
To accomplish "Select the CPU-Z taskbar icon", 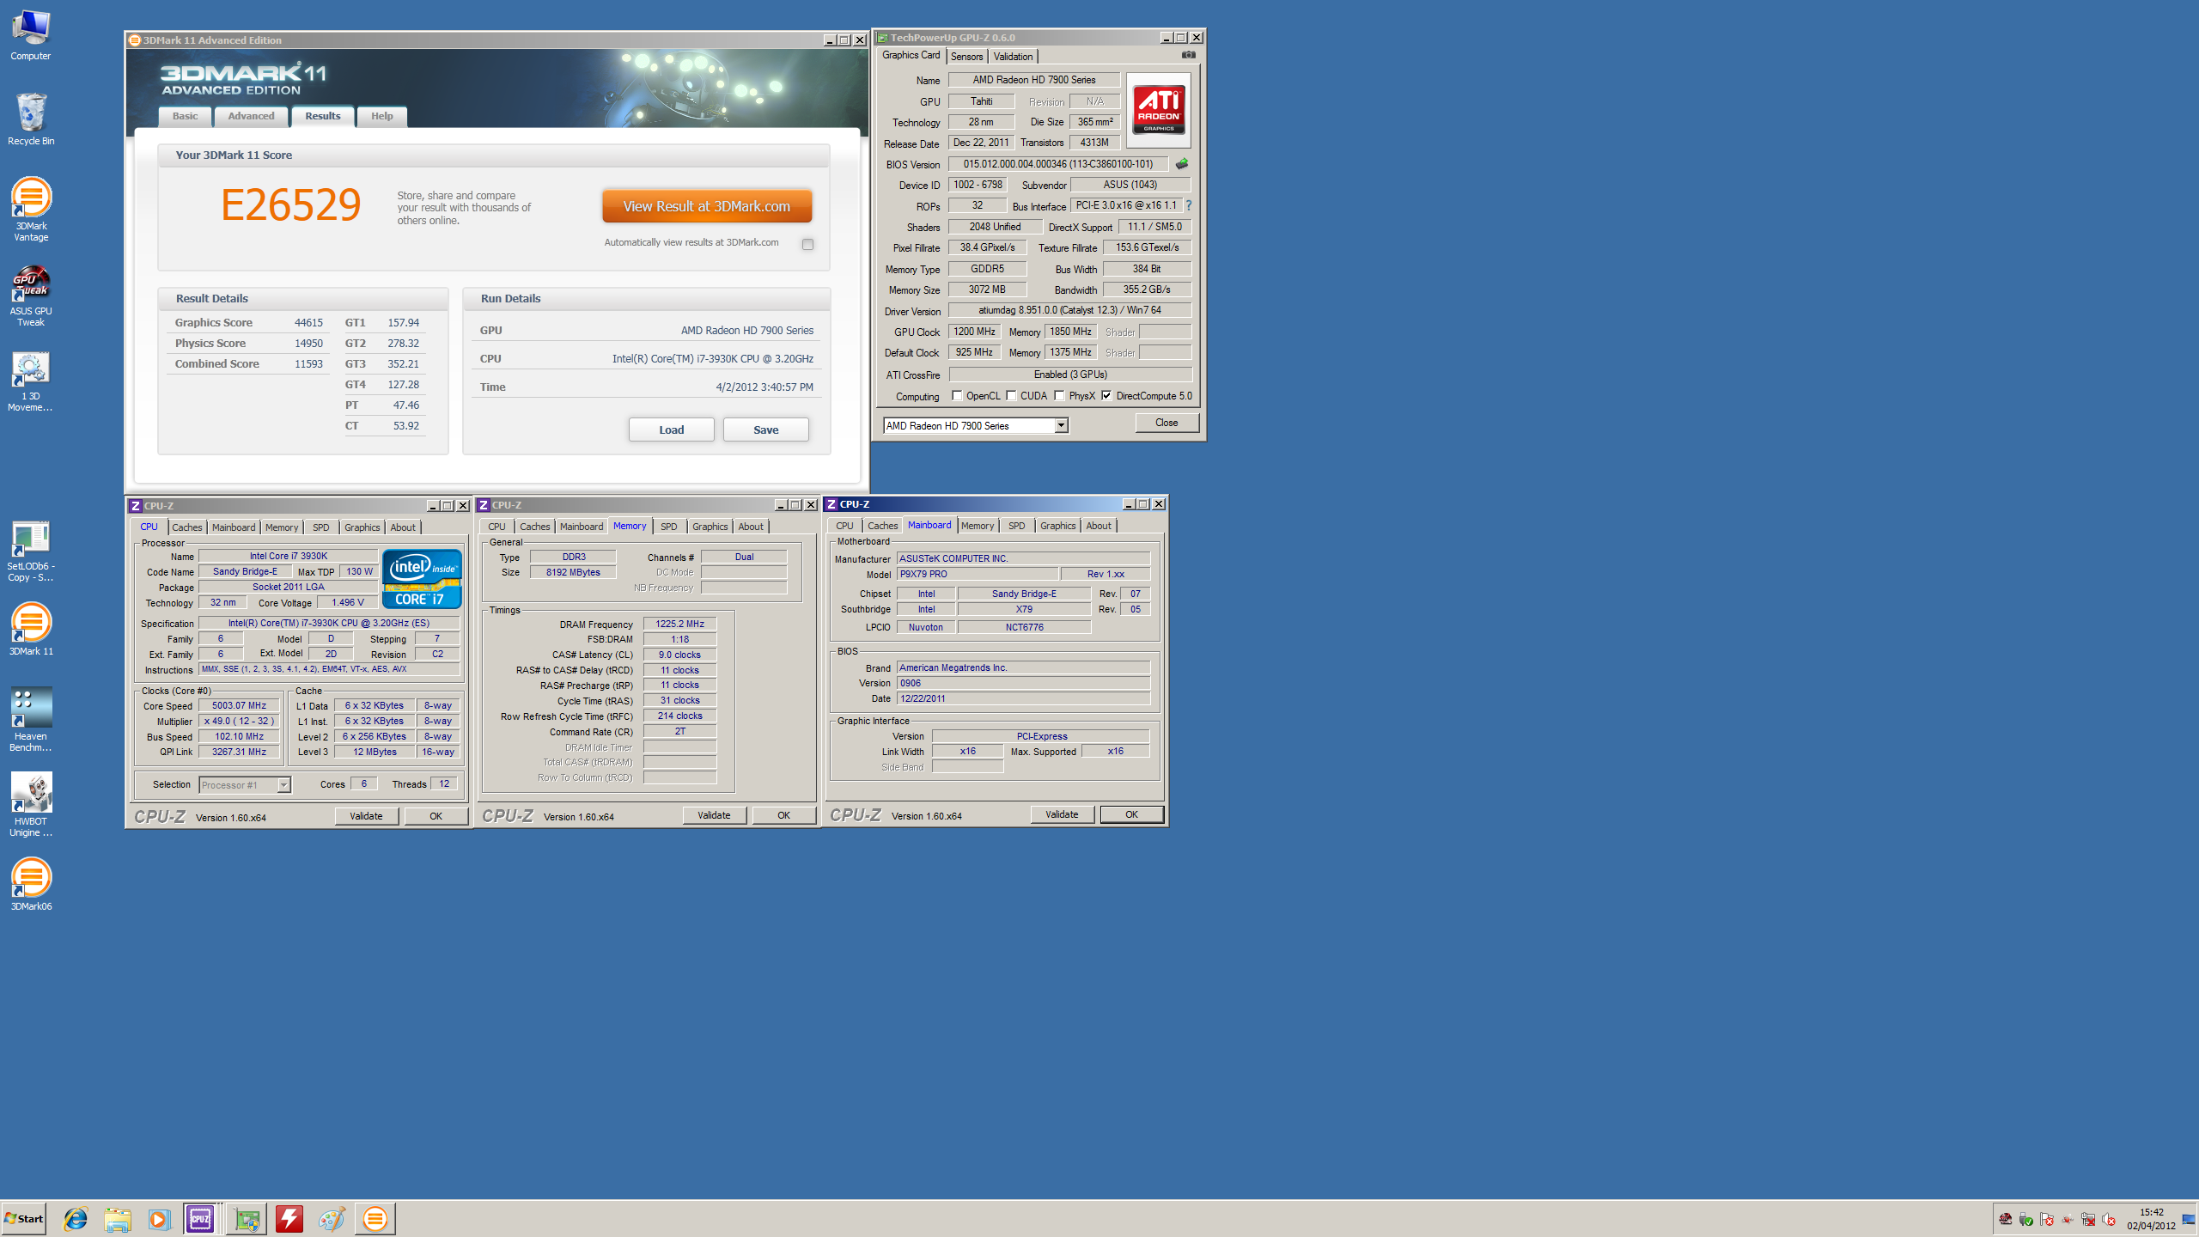I will coord(200,1219).
